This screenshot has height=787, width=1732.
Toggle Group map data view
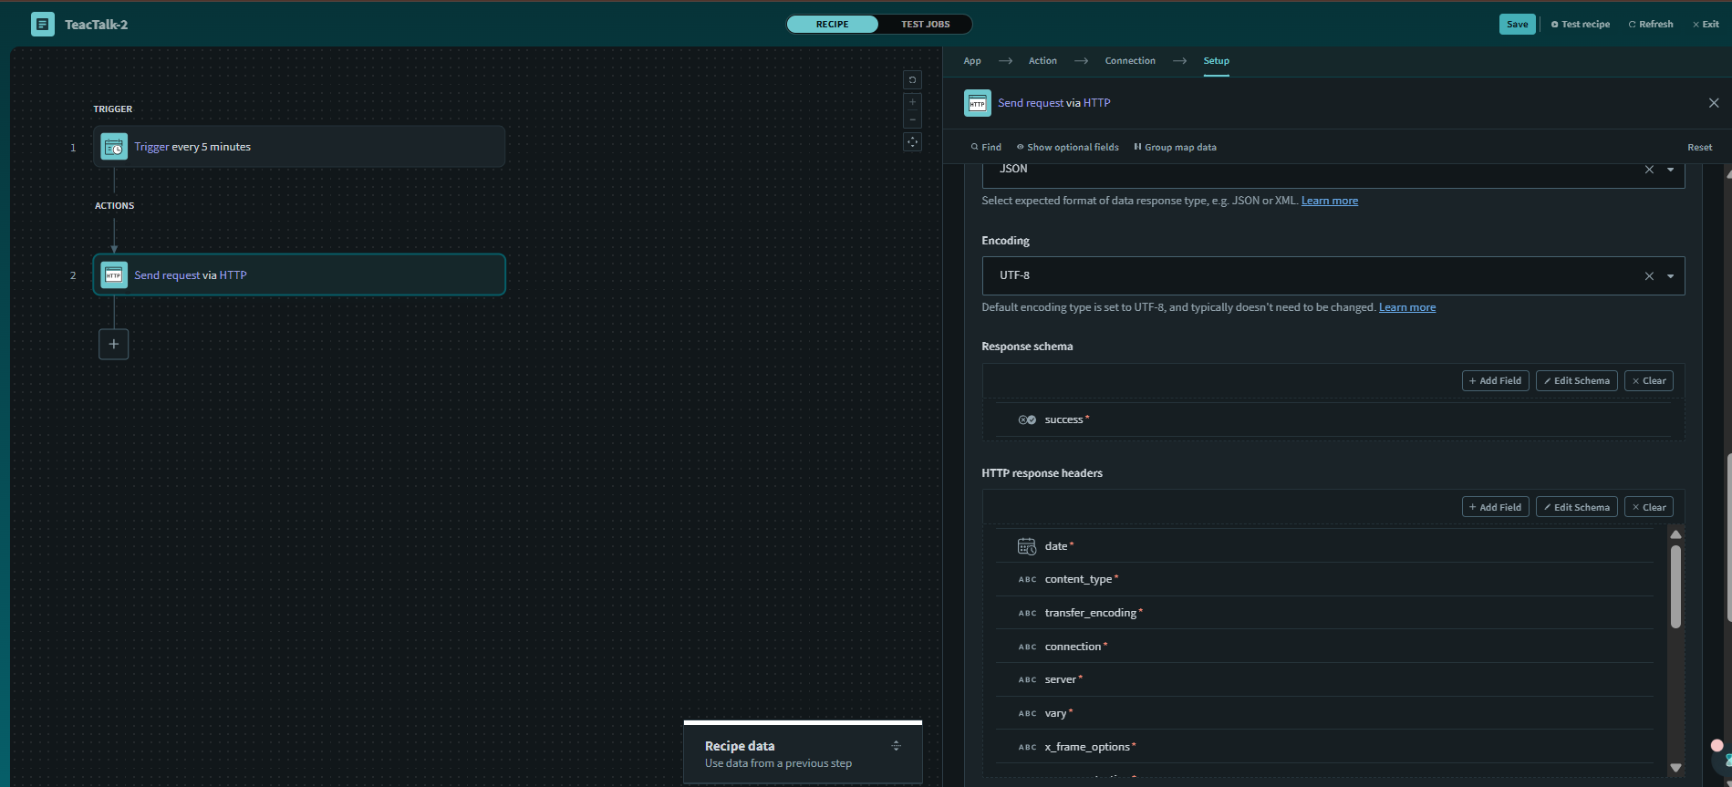pyautogui.click(x=1175, y=148)
